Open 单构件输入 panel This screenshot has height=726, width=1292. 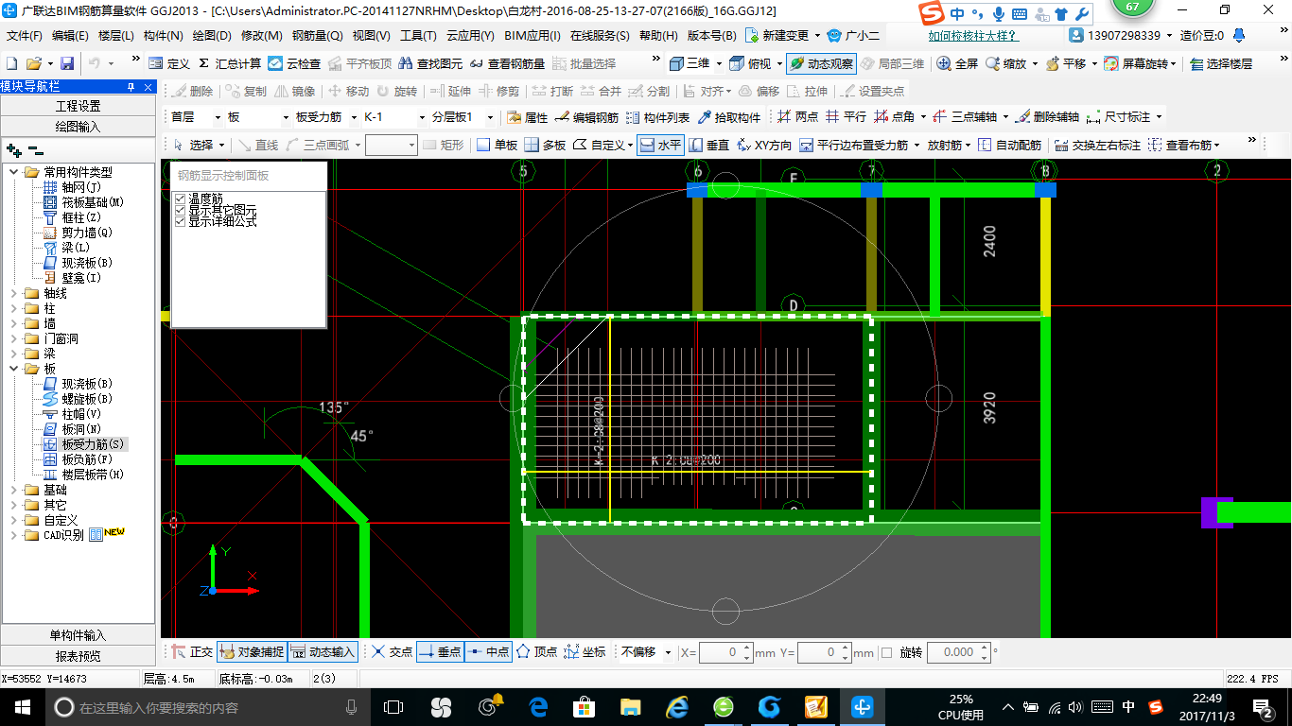pos(78,635)
